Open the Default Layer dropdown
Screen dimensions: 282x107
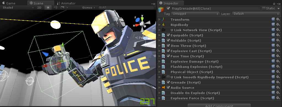(256, 14)
